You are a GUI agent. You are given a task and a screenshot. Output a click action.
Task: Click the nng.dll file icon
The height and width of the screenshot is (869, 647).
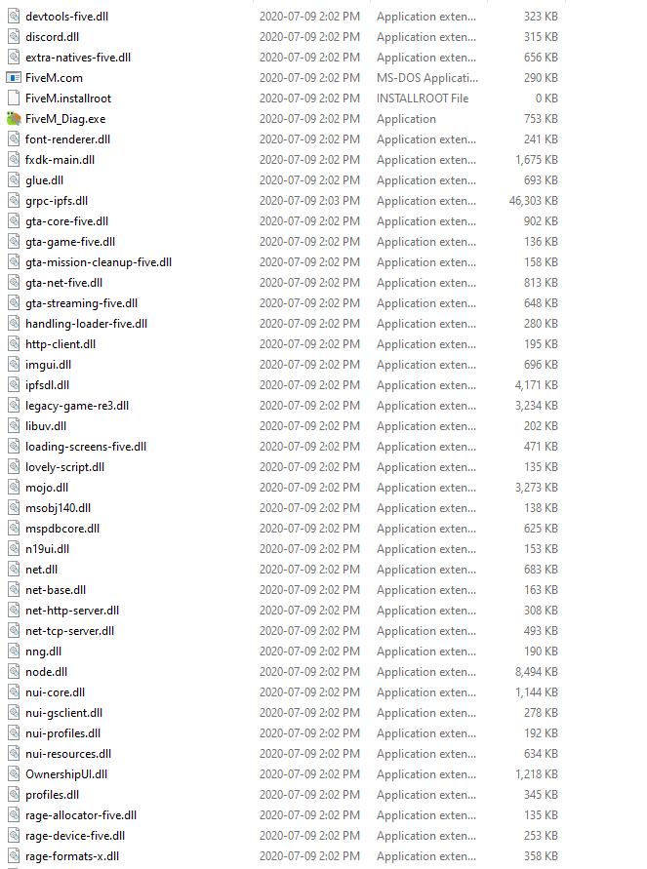[x=14, y=652]
